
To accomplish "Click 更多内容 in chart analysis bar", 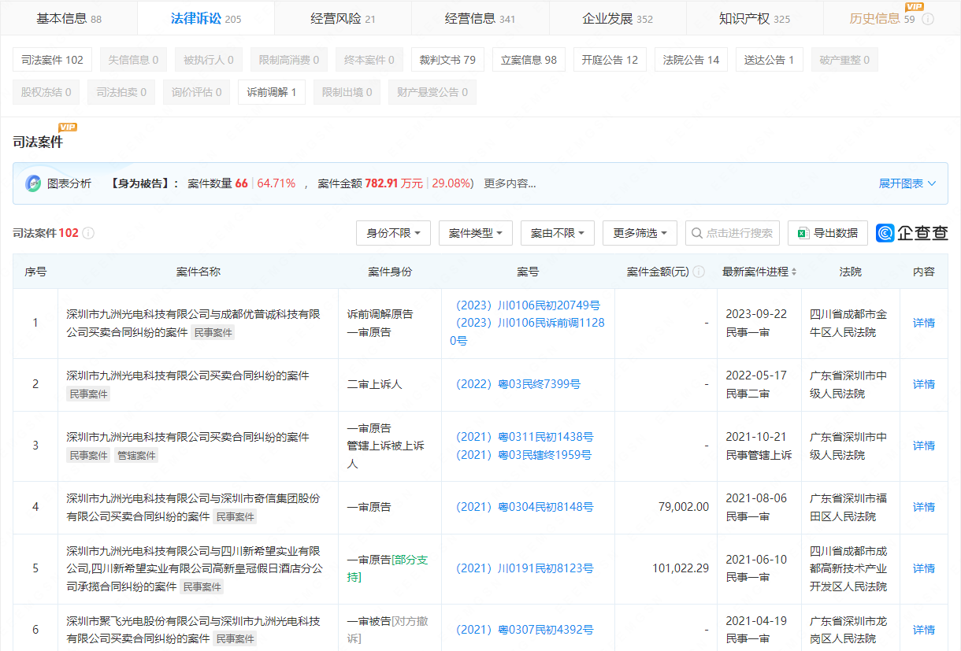I will pyautogui.click(x=510, y=183).
